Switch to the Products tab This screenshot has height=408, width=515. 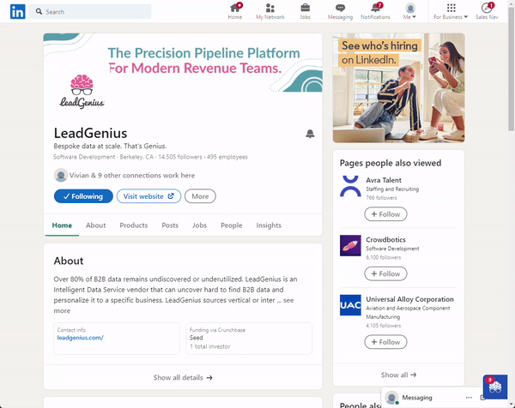134,225
